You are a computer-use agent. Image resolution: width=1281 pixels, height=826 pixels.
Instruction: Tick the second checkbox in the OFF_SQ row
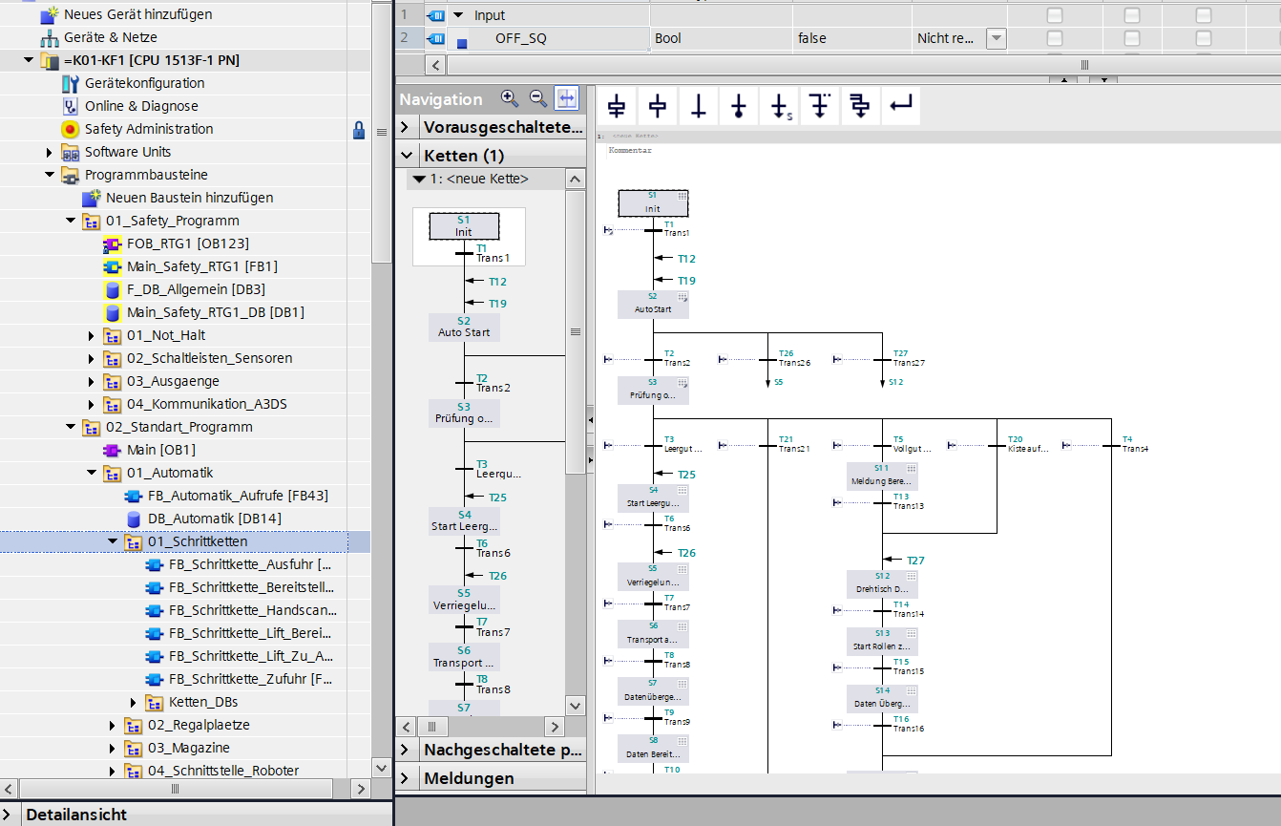tap(1132, 38)
